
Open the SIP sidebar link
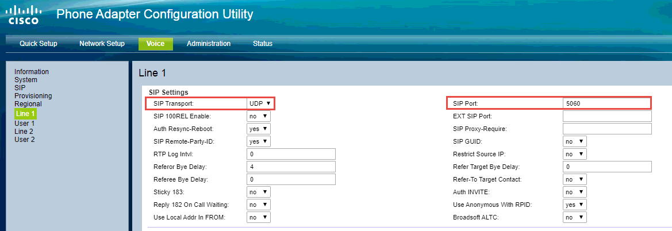click(20, 87)
